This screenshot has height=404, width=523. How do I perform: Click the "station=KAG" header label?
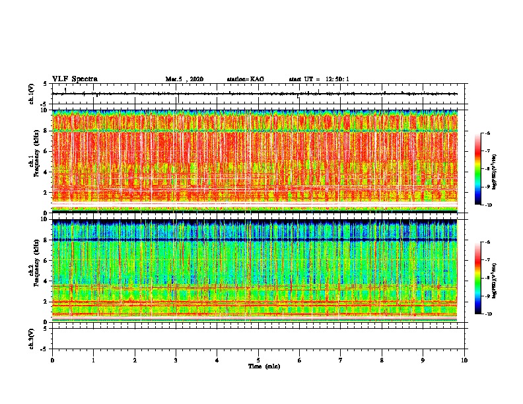246,79
